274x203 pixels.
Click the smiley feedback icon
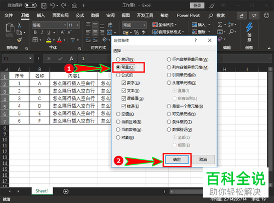point(266,15)
